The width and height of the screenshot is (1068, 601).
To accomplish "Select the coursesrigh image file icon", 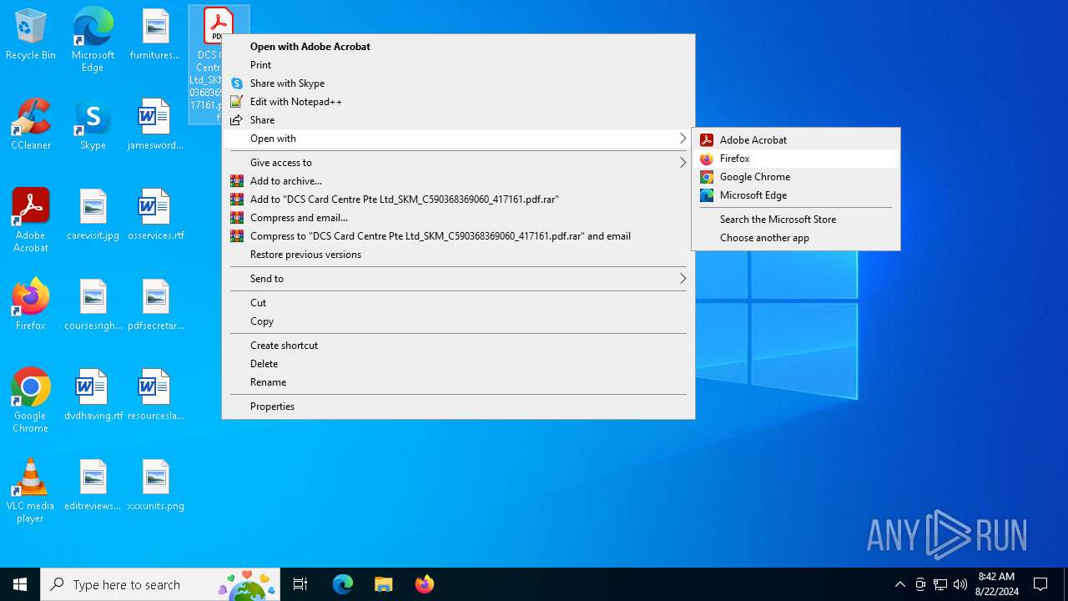I will (93, 306).
